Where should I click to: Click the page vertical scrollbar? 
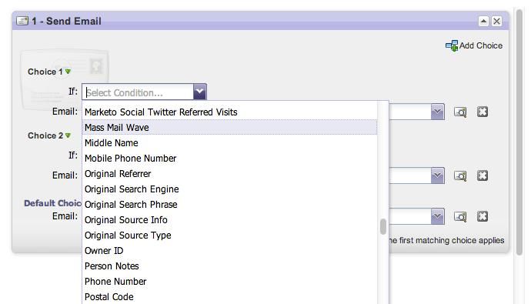pyautogui.click(x=519, y=132)
